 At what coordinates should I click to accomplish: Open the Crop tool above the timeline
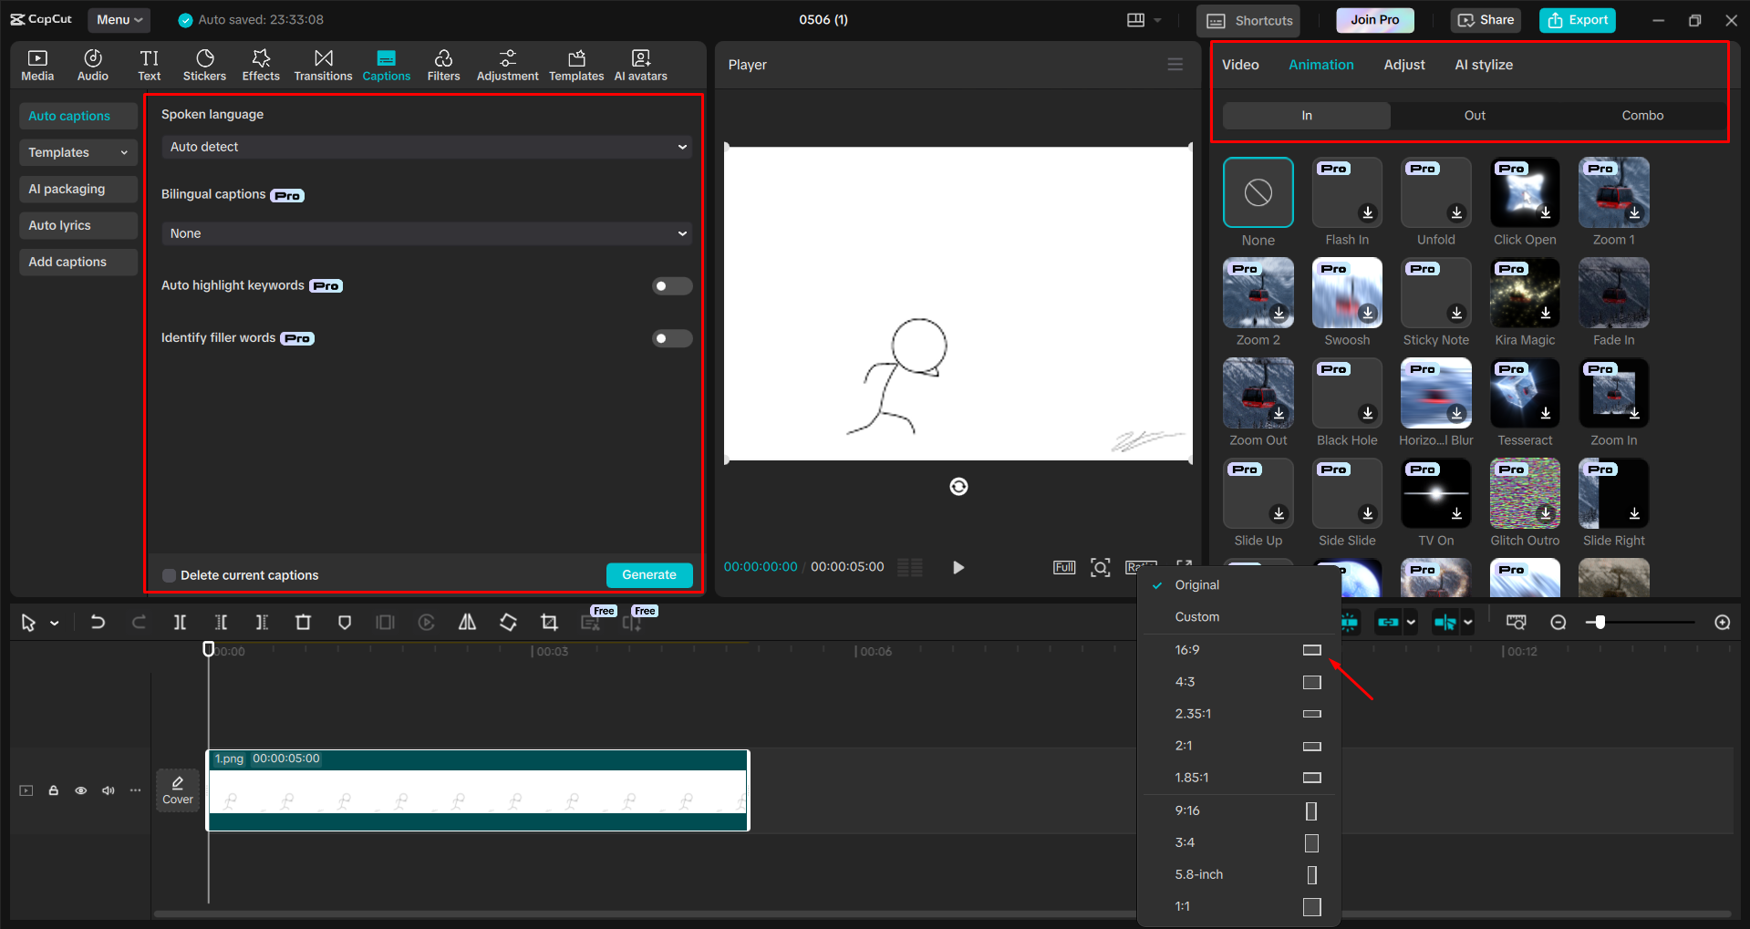549,622
